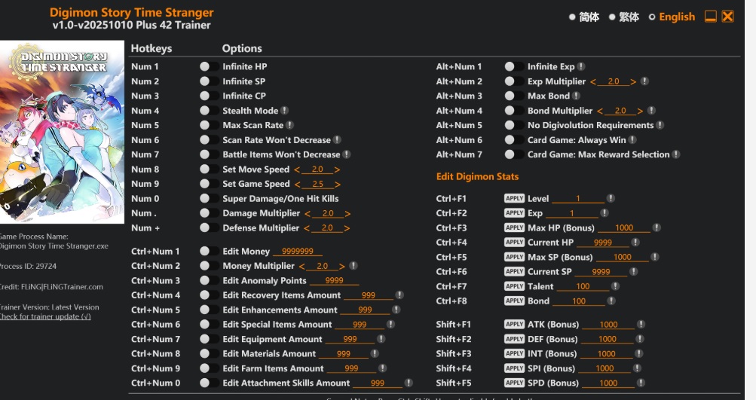This screenshot has height=400, width=756.
Task: Click info icon for Edit Attachment Skills Amount
Action: tap(409, 383)
